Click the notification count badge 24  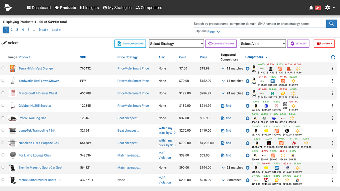[x=318, y=8]
